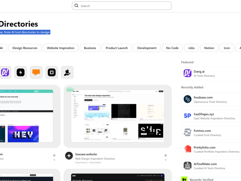The image size is (241, 181).
Task: Choose the Product Launch category pill
Action: (x=117, y=48)
